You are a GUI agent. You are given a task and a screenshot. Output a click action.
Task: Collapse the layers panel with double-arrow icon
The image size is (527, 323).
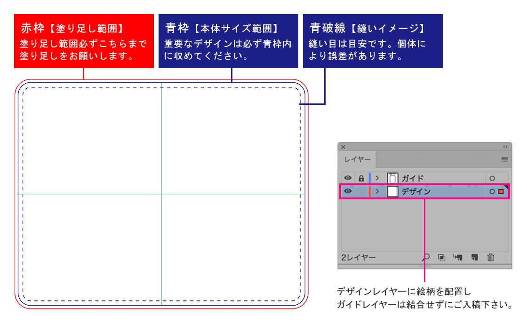[x=505, y=147]
